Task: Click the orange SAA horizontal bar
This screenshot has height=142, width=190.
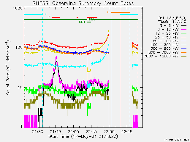Action: coord(121,12)
